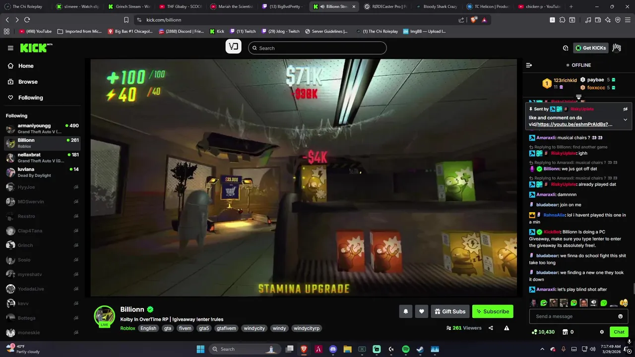Viewport: 635px width, 357px height.
Task: Open the chat bubble icon near Get KICKs
Action: pyautogui.click(x=566, y=48)
